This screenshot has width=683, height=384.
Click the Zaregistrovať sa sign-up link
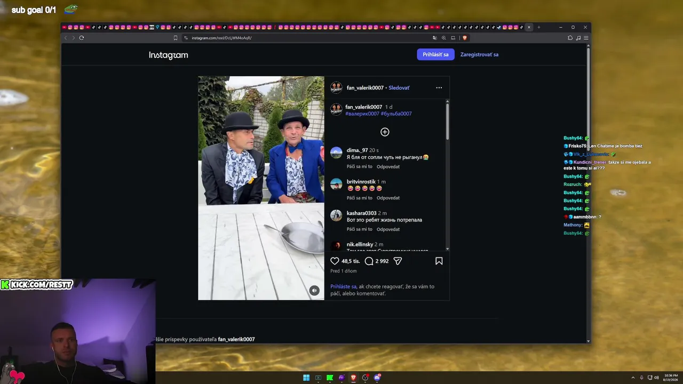click(479, 54)
